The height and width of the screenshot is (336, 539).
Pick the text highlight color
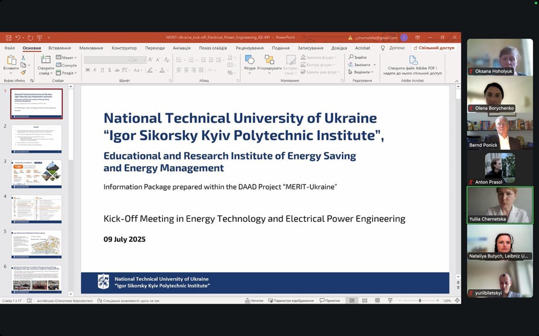coord(150,70)
